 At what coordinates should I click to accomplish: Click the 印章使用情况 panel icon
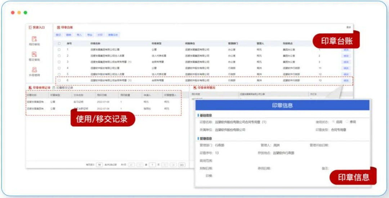[x=195, y=88]
